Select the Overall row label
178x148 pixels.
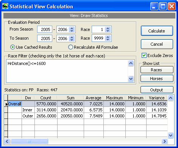(x=15, y=104)
